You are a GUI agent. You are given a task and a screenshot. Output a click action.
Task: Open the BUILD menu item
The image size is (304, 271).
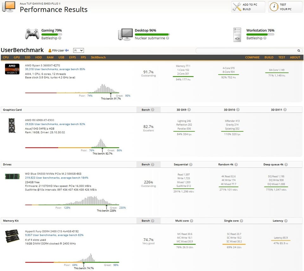point(269,57)
